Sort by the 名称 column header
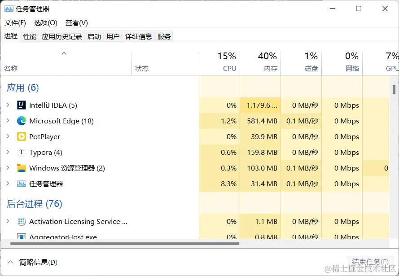 [x=66, y=63]
